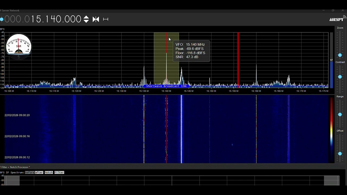
Task: Click the waterfall color gradient bar
Action: pyautogui.click(x=331, y=129)
